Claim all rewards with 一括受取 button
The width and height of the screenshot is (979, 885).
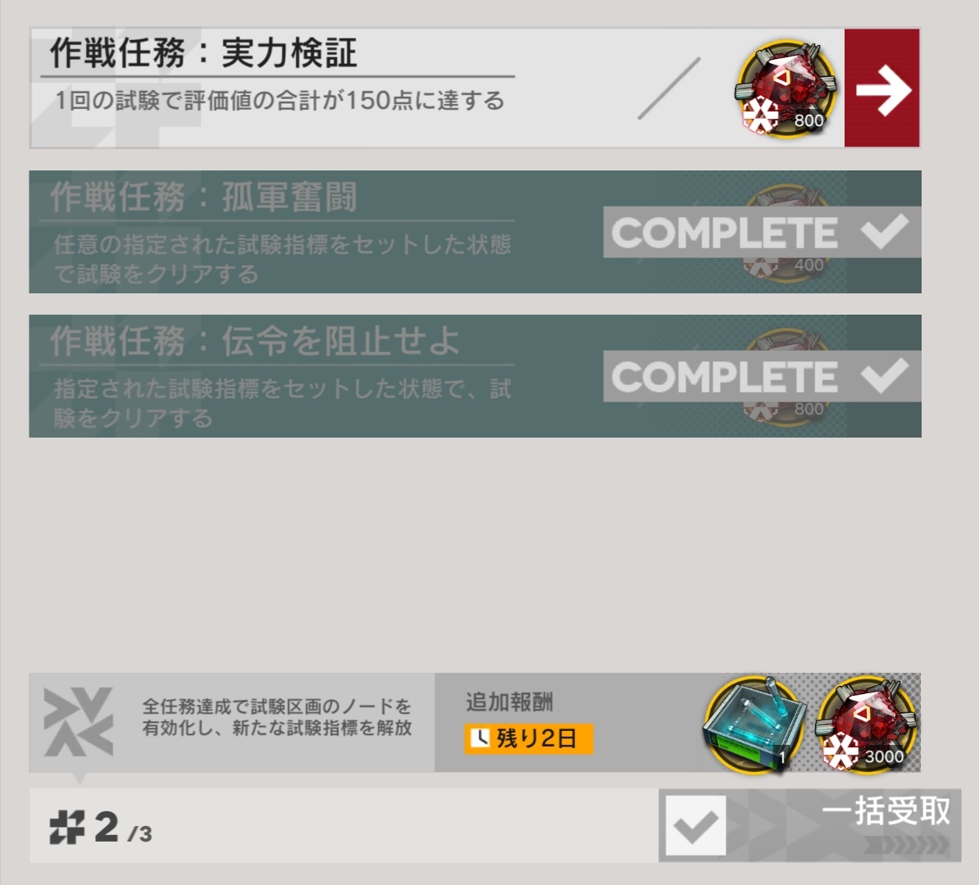coord(810,825)
